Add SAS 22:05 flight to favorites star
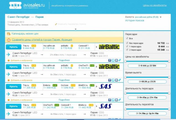176x120 pixels. (x=9, y=100)
